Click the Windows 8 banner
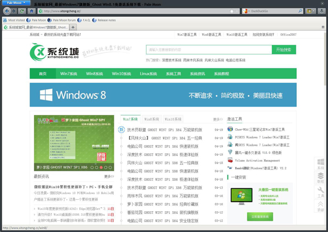 click(x=163, y=95)
